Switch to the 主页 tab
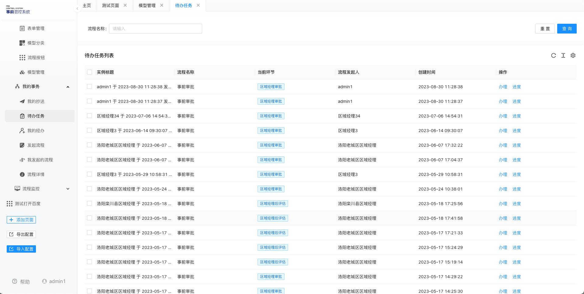 (87, 5)
